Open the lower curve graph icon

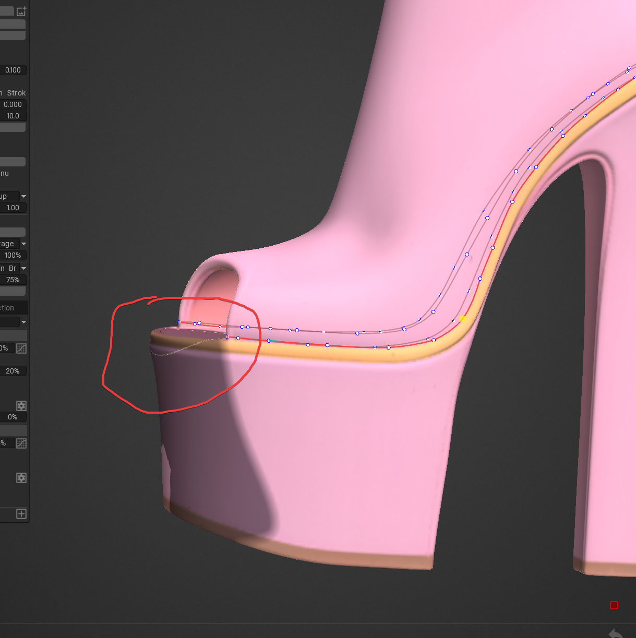pyautogui.click(x=21, y=443)
